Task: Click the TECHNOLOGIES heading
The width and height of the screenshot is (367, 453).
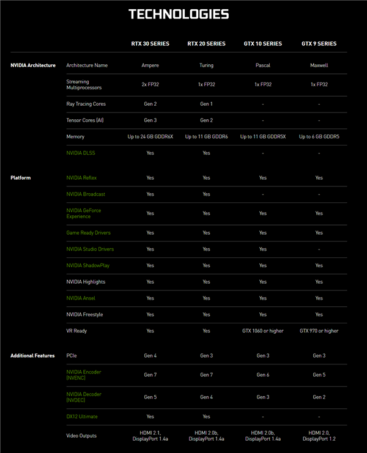Action: (x=179, y=14)
